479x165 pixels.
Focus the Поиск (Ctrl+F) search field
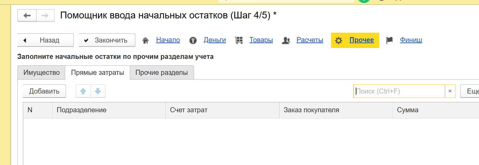point(399,91)
